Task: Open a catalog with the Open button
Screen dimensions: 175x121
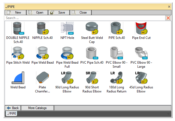Action: click(37, 13)
